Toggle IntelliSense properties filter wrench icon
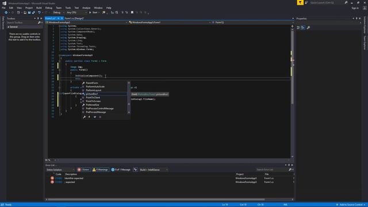Screen dimensions: 368x207 (x=85, y=117)
